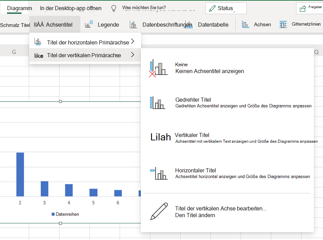This screenshot has width=323, height=240.
Task: Click axis label 6 in the chart
Action: pos(118,203)
